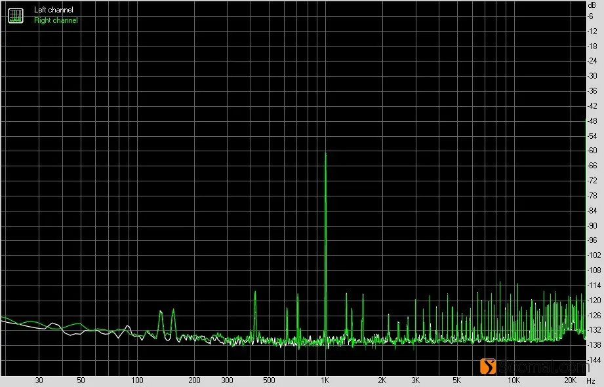Screen dimensions: 604x387
Task: Click the 10K frequency axis label
Action: [x=513, y=380]
